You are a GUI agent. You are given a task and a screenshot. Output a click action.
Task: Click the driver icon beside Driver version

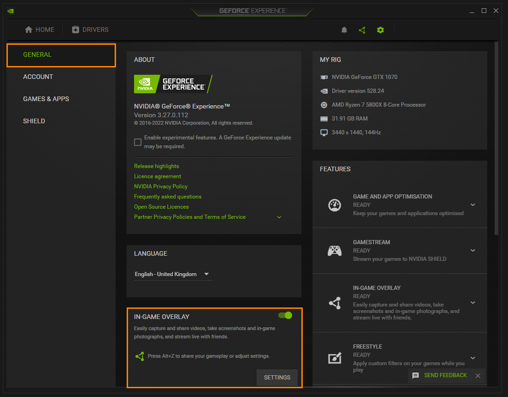coord(324,91)
